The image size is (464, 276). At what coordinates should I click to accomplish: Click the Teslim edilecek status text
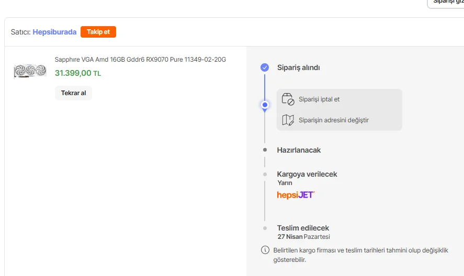pyautogui.click(x=303, y=228)
